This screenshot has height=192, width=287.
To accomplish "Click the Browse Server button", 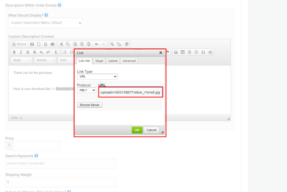I will pos(90,105).
